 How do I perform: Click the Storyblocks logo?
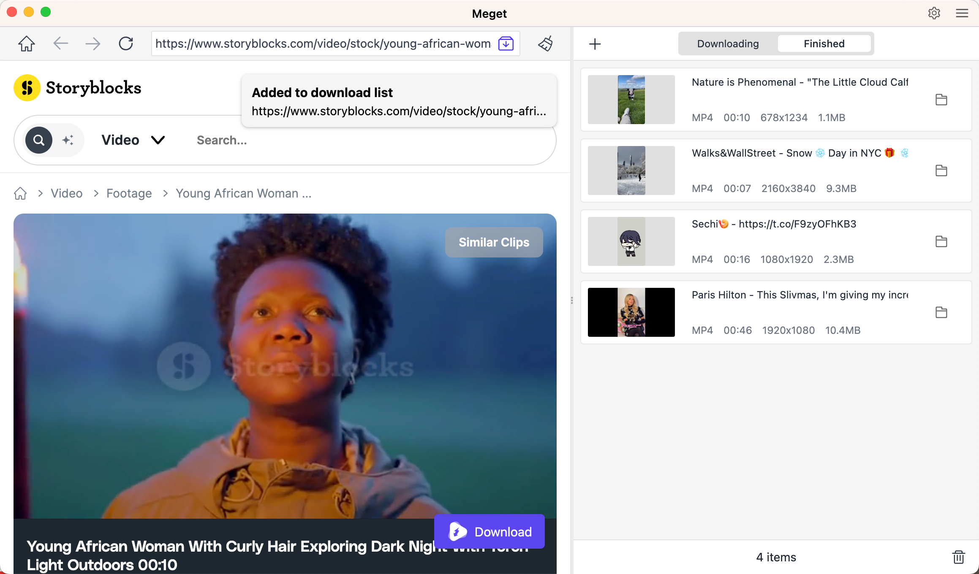click(78, 88)
